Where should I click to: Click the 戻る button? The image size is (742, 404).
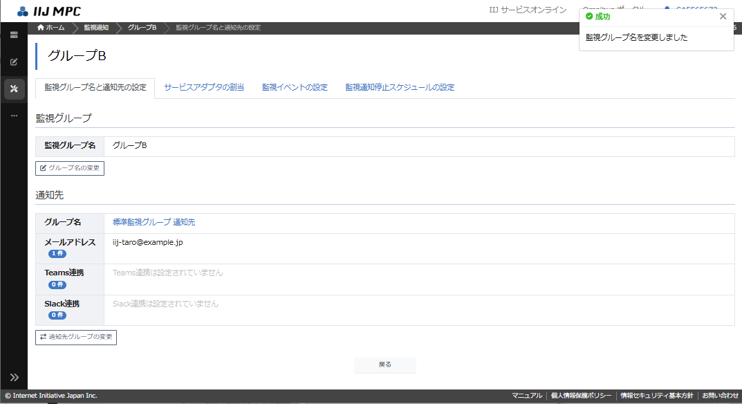pyautogui.click(x=385, y=365)
